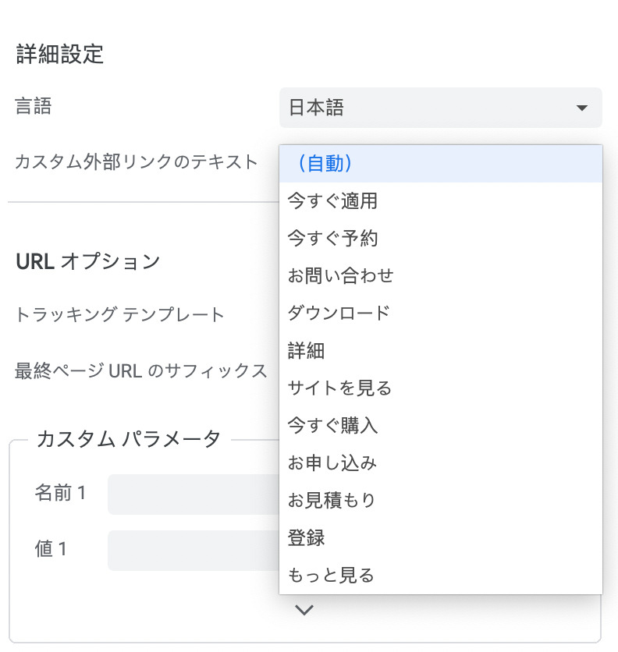
Task: Choose お見積もり in the dropdown
Action: 440,500
